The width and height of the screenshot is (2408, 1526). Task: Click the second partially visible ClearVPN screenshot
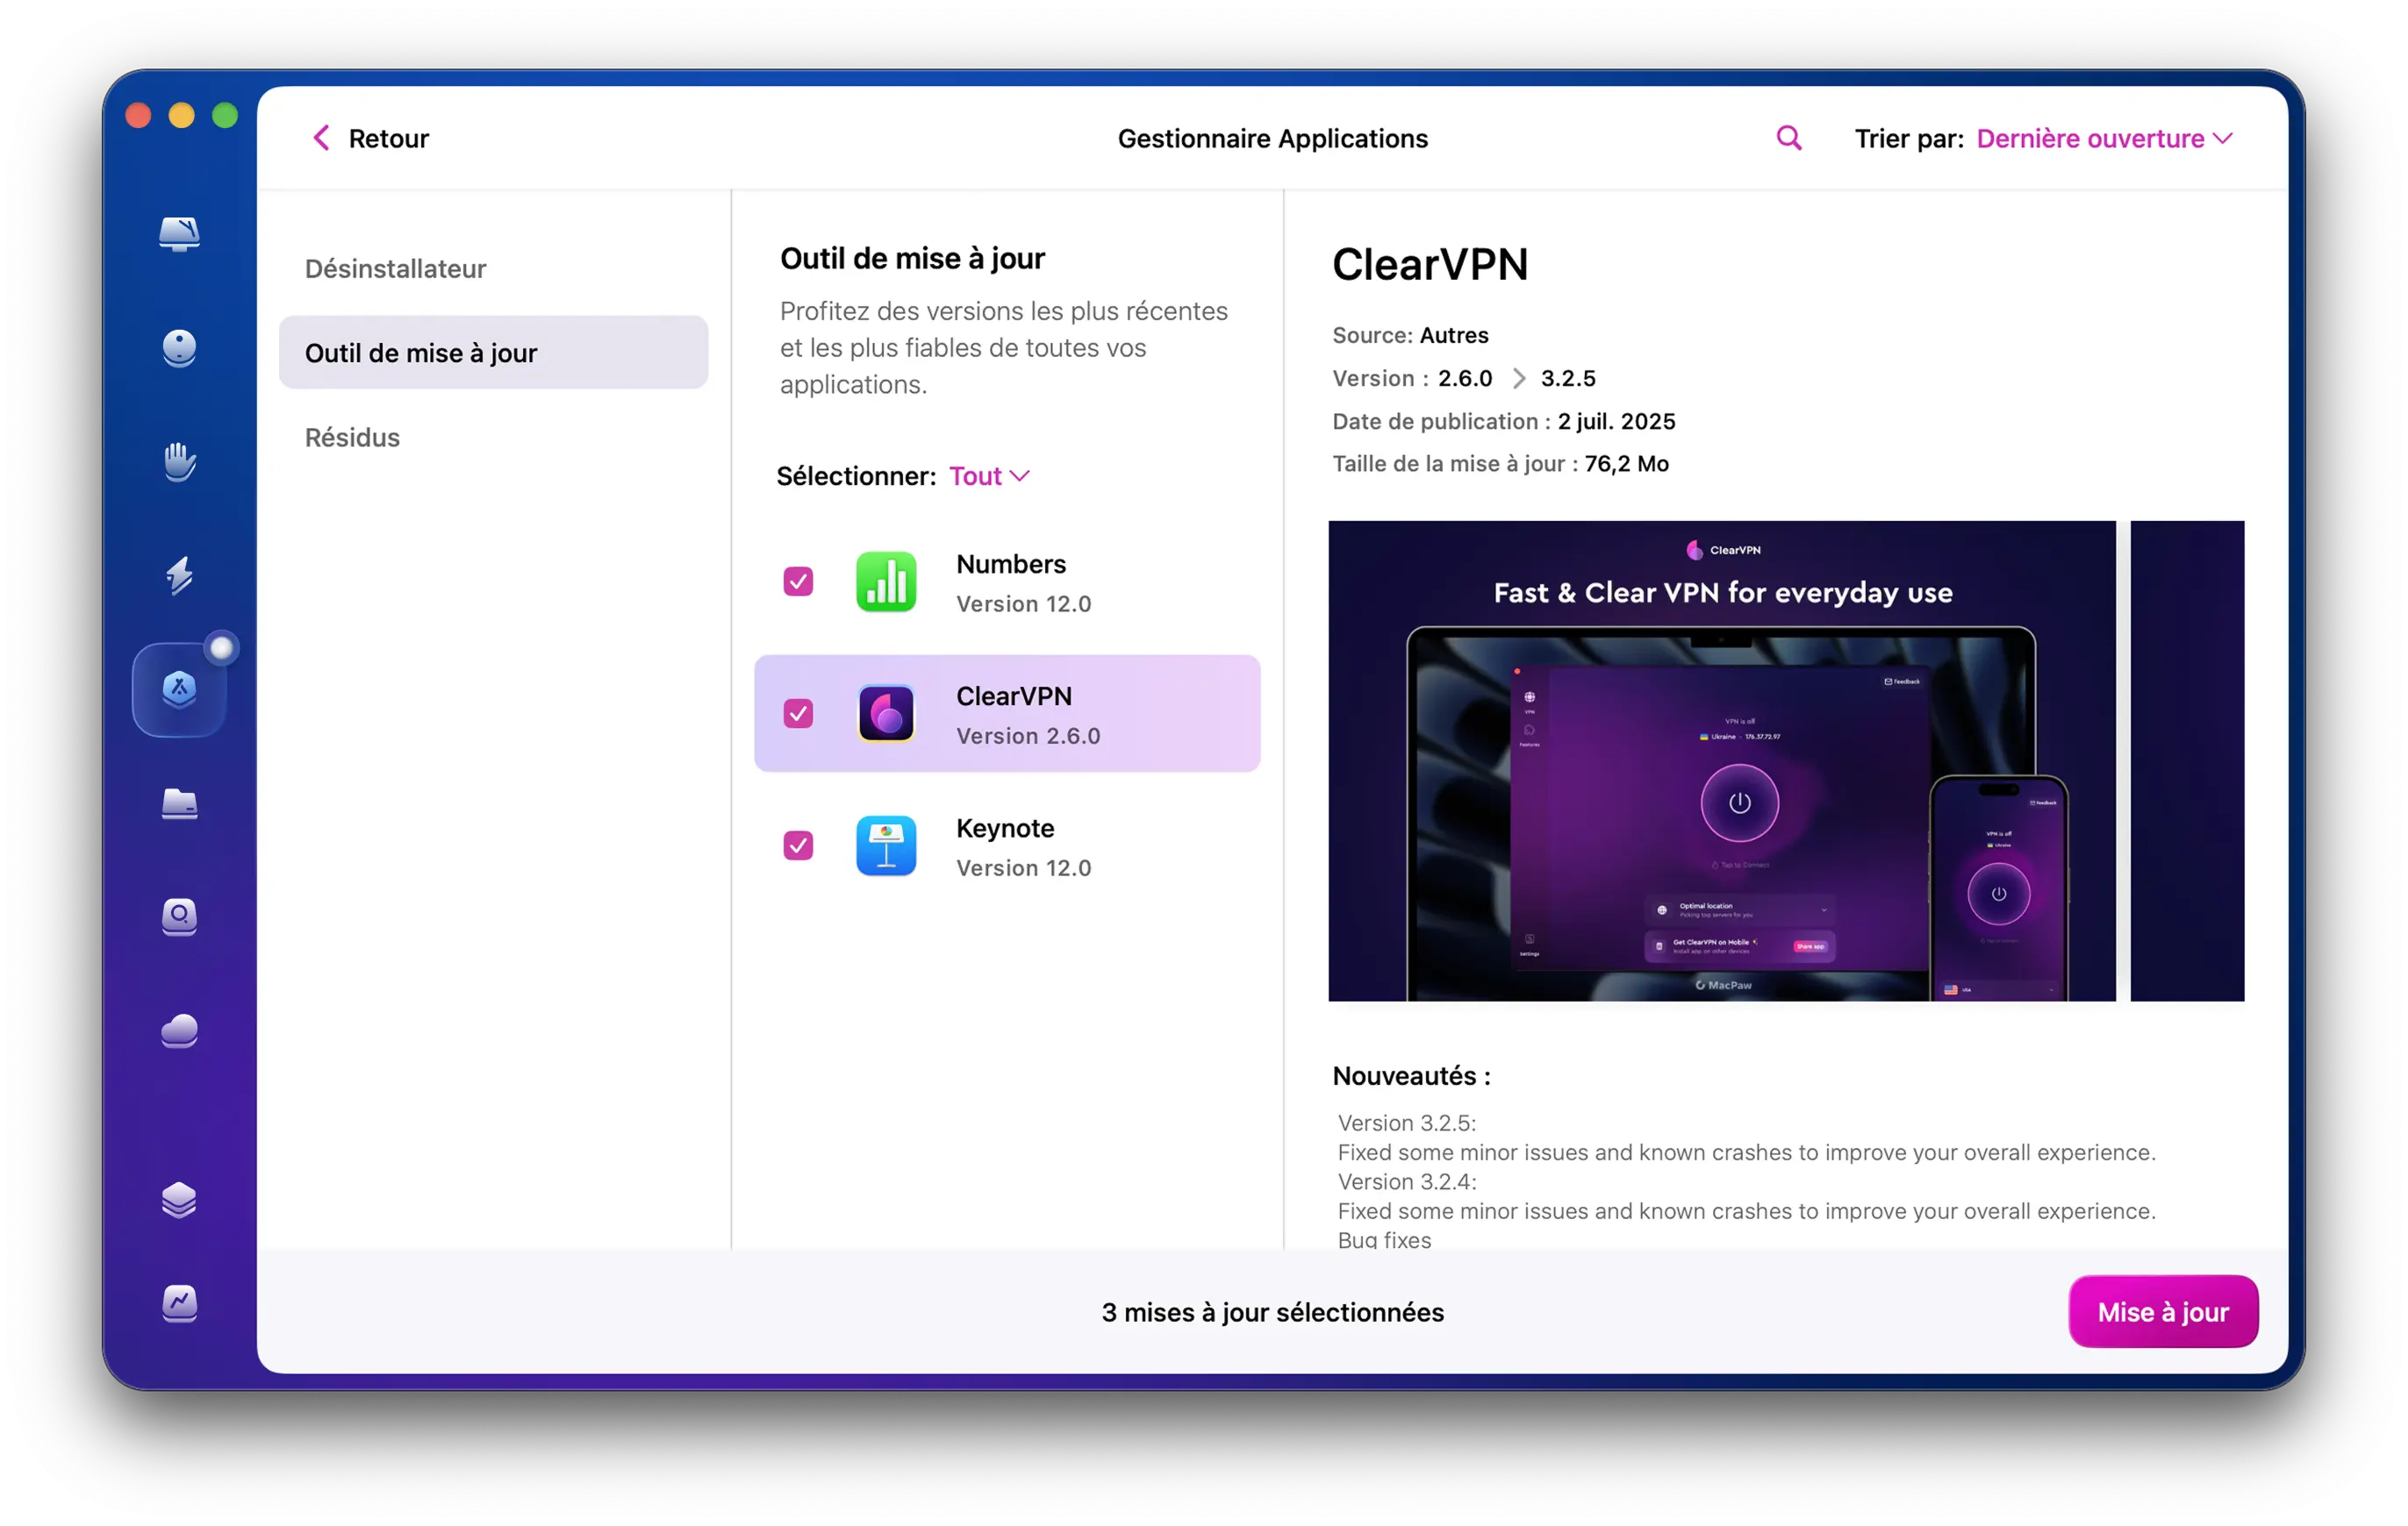2186,760
